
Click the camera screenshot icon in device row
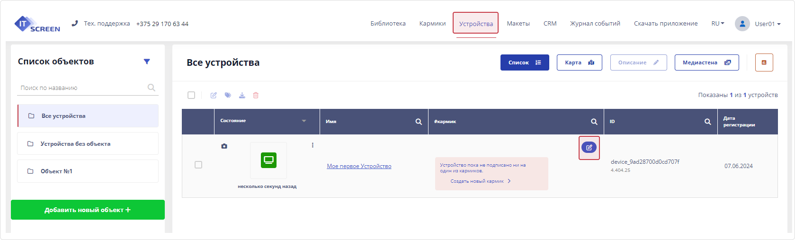(x=224, y=146)
